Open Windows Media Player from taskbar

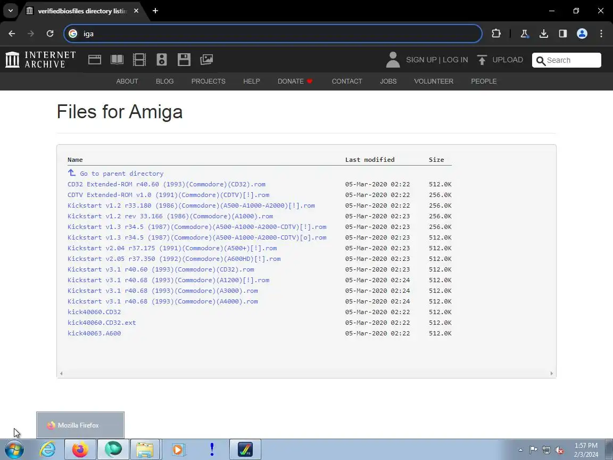(178, 449)
